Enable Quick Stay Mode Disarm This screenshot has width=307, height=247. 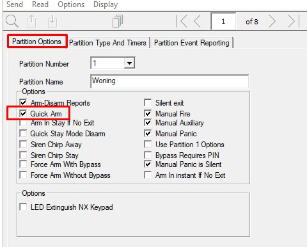(23, 134)
